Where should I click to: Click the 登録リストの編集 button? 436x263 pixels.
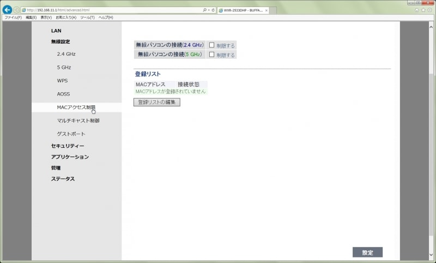pos(156,102)
